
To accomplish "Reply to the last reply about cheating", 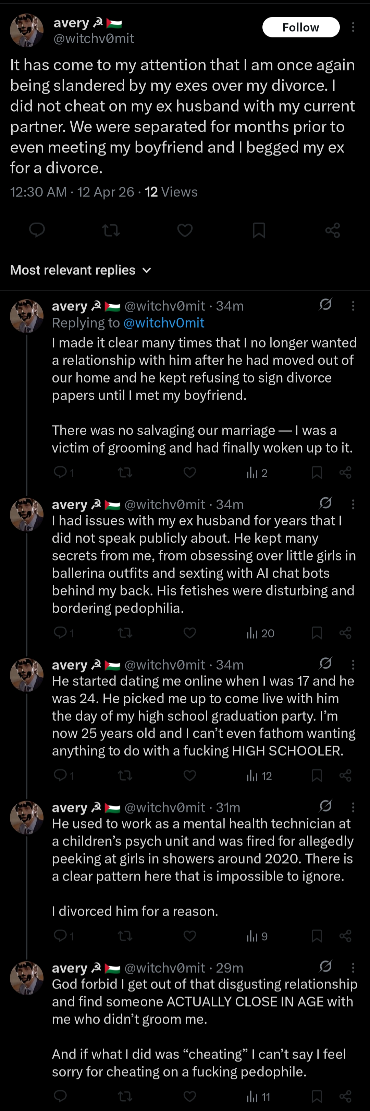I will point(60,1096).
